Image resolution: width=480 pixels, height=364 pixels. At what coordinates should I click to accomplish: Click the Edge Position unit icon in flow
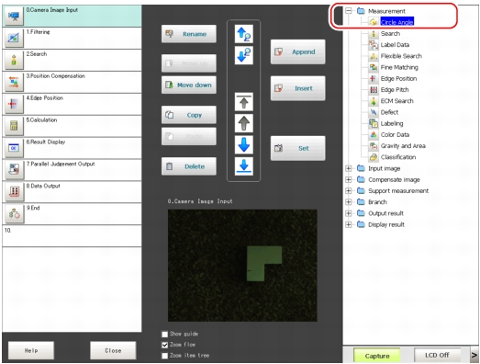coord(14,104)
